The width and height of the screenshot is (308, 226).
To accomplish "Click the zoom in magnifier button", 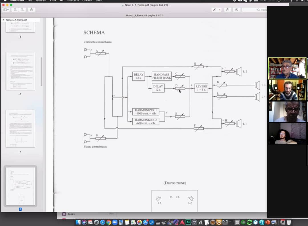I will pos(23,10).
